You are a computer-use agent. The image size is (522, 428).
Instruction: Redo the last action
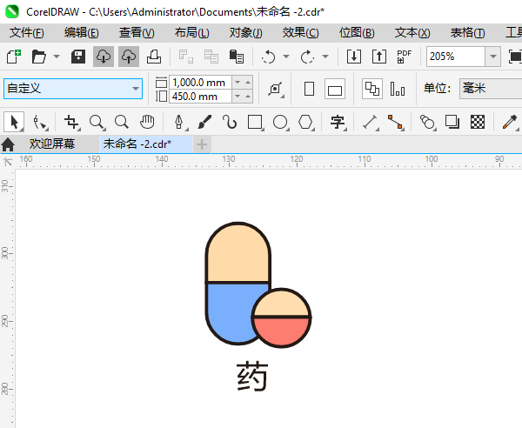(x=308, y=57)
